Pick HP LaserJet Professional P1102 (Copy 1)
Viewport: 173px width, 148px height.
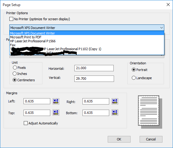[x=87, y=49]
